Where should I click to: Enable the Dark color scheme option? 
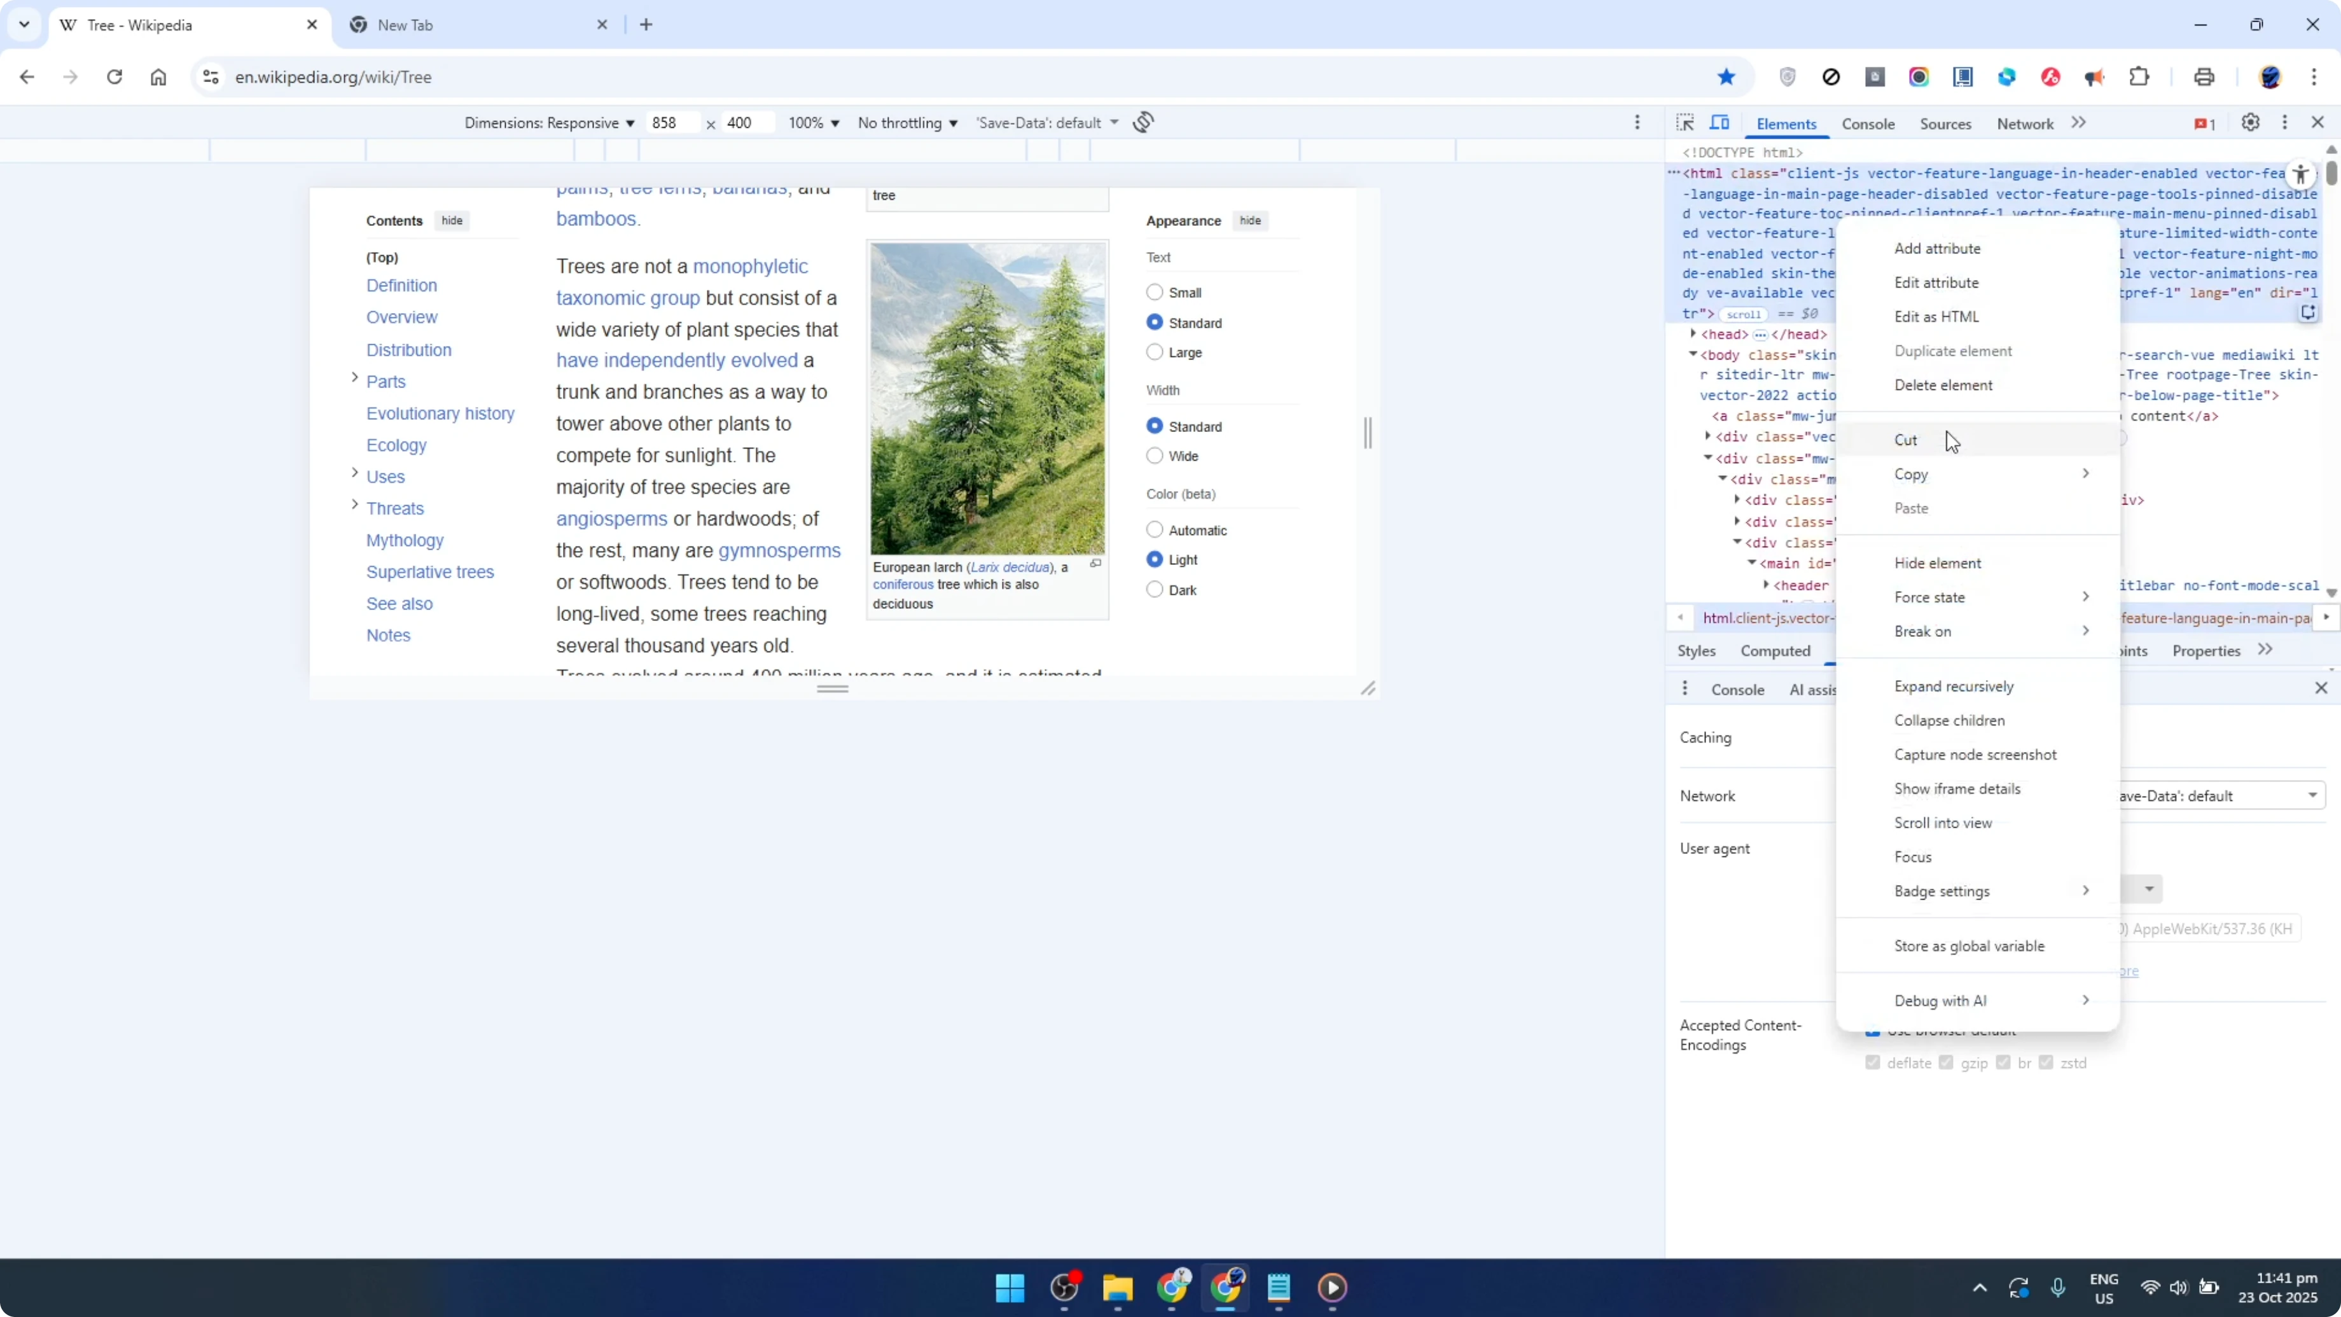click(x=1154, y=589)
